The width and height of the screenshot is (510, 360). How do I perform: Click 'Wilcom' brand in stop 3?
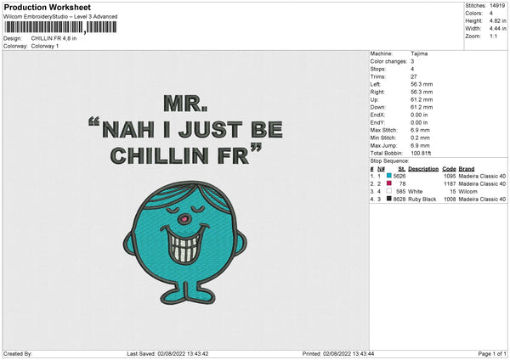click(468, 191)
